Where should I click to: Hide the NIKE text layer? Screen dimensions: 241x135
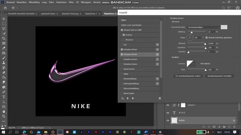(168, 113)
